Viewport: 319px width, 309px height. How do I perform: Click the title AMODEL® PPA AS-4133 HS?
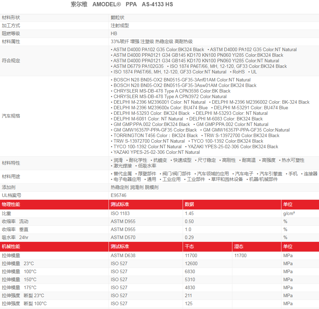[133, 4]
